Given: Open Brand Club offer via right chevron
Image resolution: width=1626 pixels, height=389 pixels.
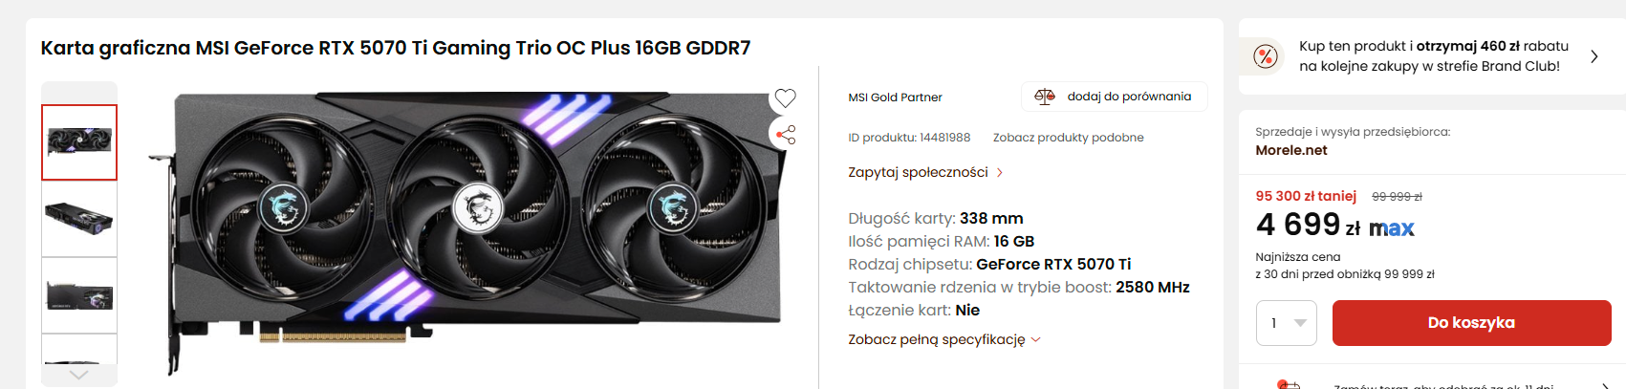Looking at the screenshot, I should (x=1593, y=57).
